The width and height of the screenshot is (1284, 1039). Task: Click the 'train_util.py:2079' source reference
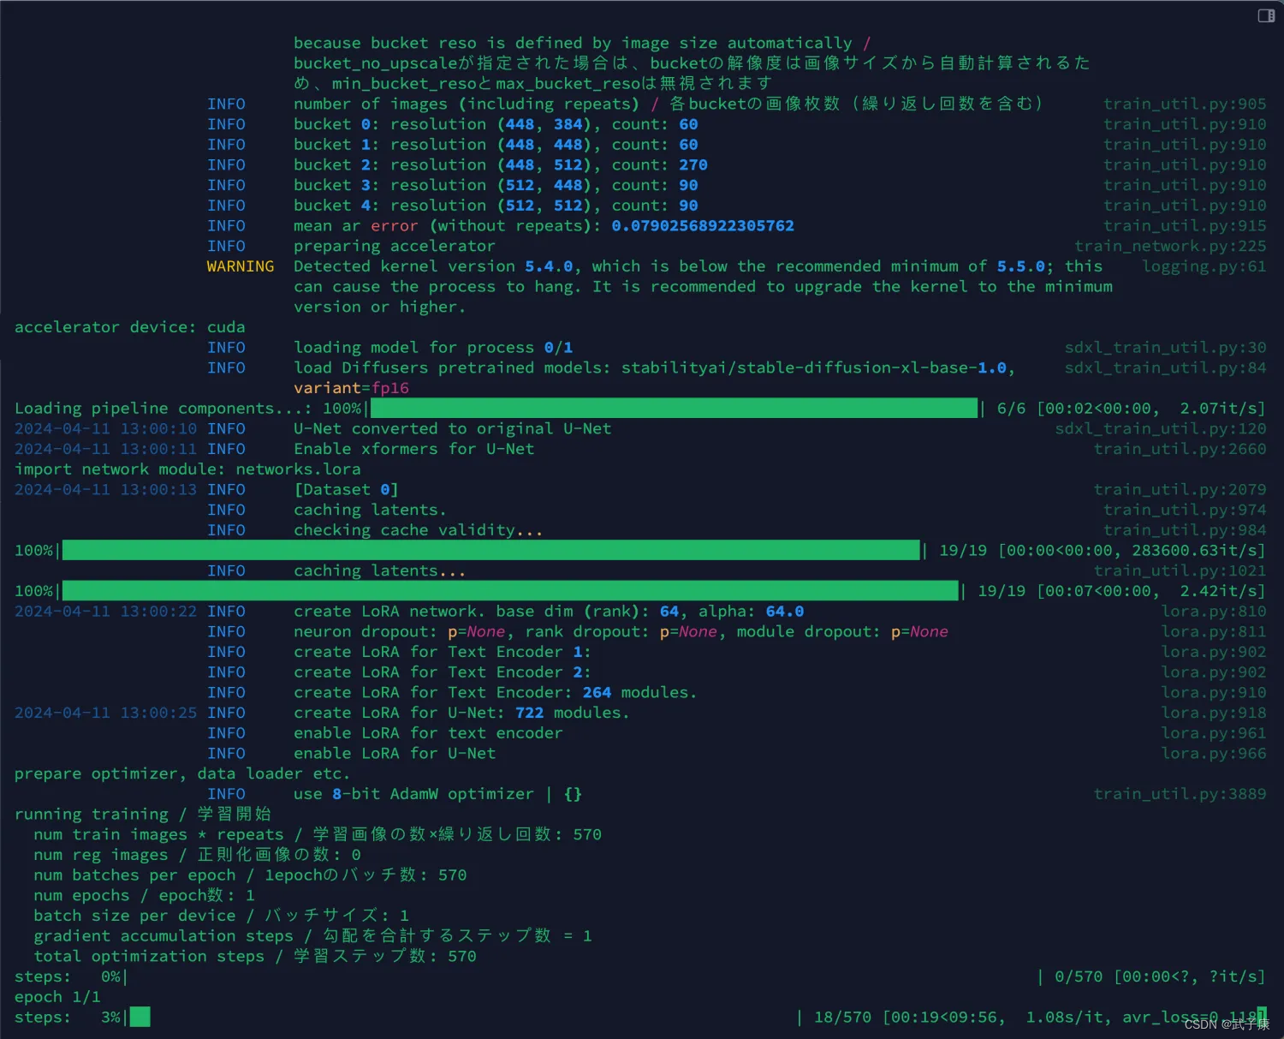click(1180, 489)
